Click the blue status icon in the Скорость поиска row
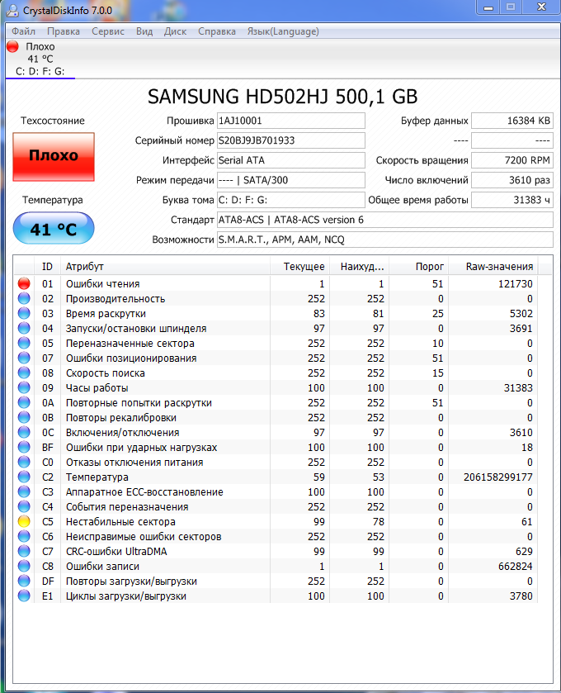 click(24, 373)
